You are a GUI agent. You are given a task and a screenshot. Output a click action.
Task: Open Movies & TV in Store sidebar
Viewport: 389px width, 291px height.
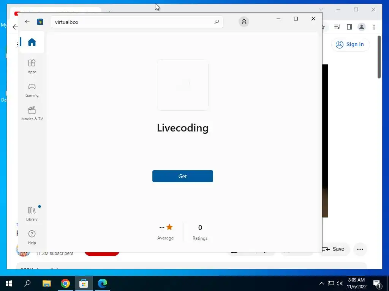32,114
